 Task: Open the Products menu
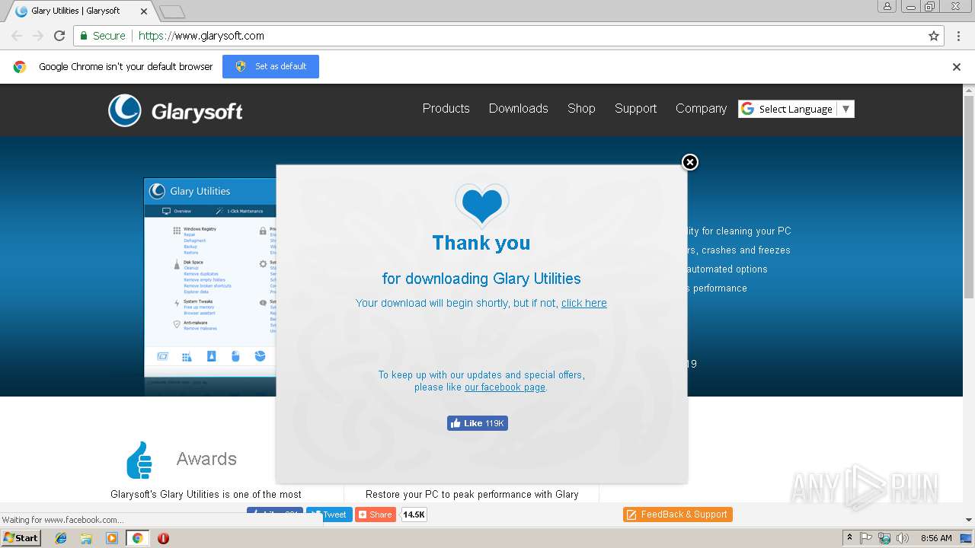pyautogui.click(x=446, y=108)
